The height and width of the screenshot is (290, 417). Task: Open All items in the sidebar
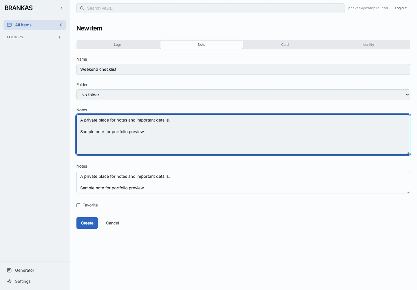(x=34, y=25)
